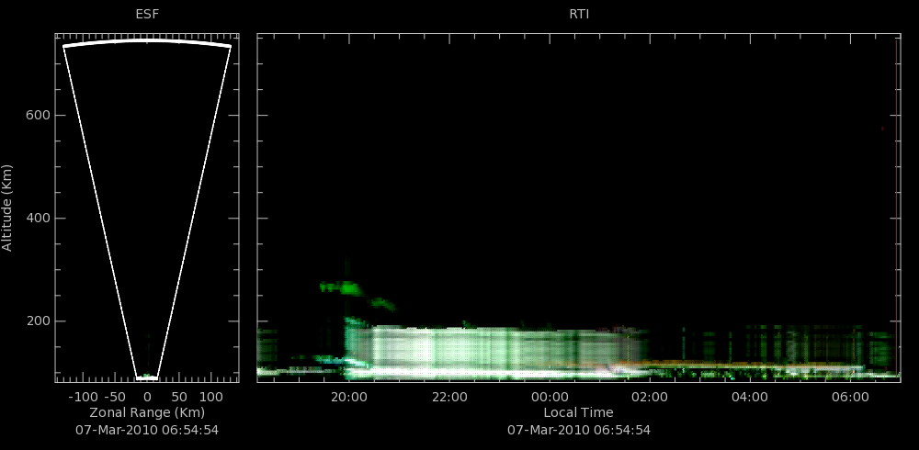The image size is (919, 450).
Task: Click the RTI plot title
Action: [579, 14]
